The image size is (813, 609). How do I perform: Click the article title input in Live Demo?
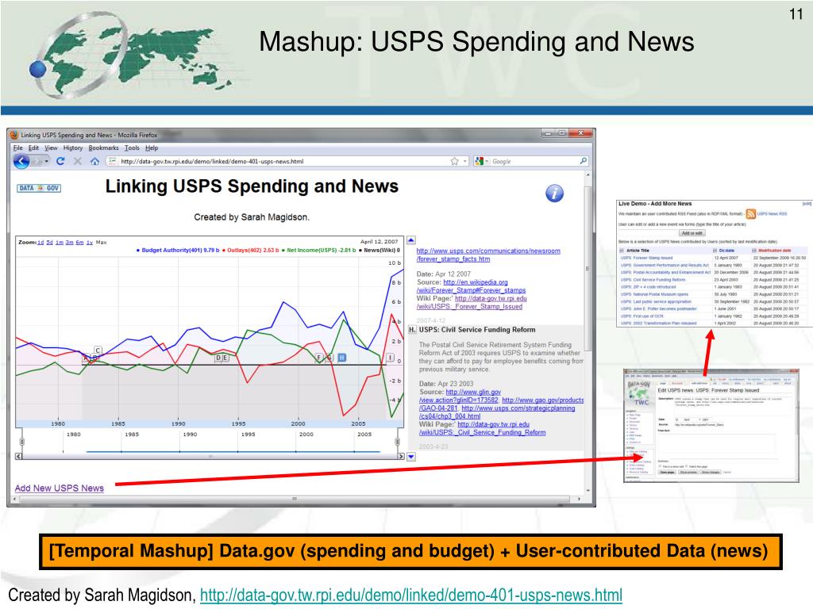[x=648, y=233]
